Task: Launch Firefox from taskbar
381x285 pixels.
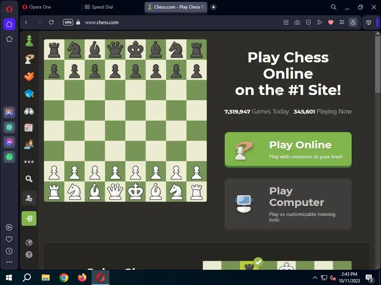Action: click(x=82, y=278)
